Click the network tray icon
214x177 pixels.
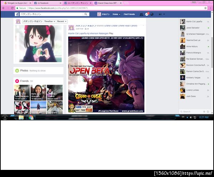[x=195, y=117]
